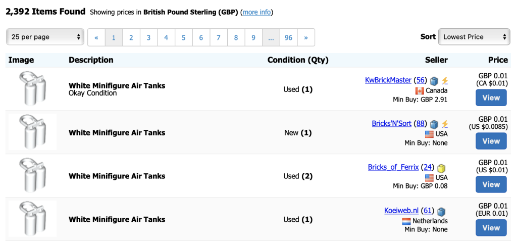Go to next page with » arrow

pyautogui.click(x=306, y=37)
